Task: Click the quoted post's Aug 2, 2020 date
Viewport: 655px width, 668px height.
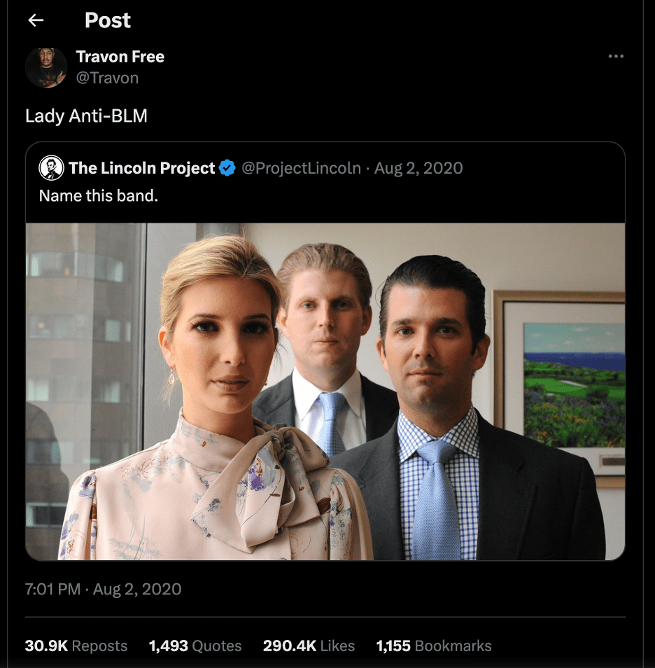Action: (418, 168)
